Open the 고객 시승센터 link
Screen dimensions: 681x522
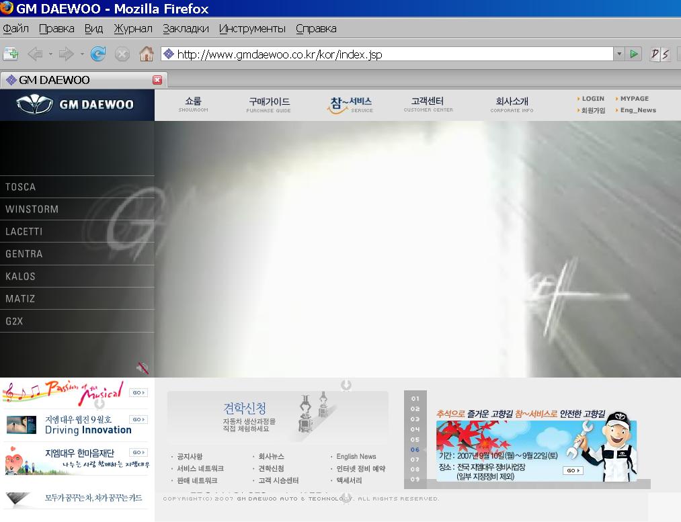pyautogui.click(x=278, y=481)
